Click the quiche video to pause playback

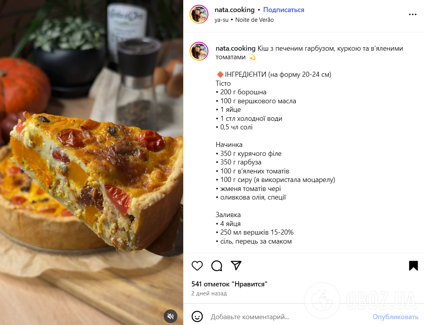[92, 162]
